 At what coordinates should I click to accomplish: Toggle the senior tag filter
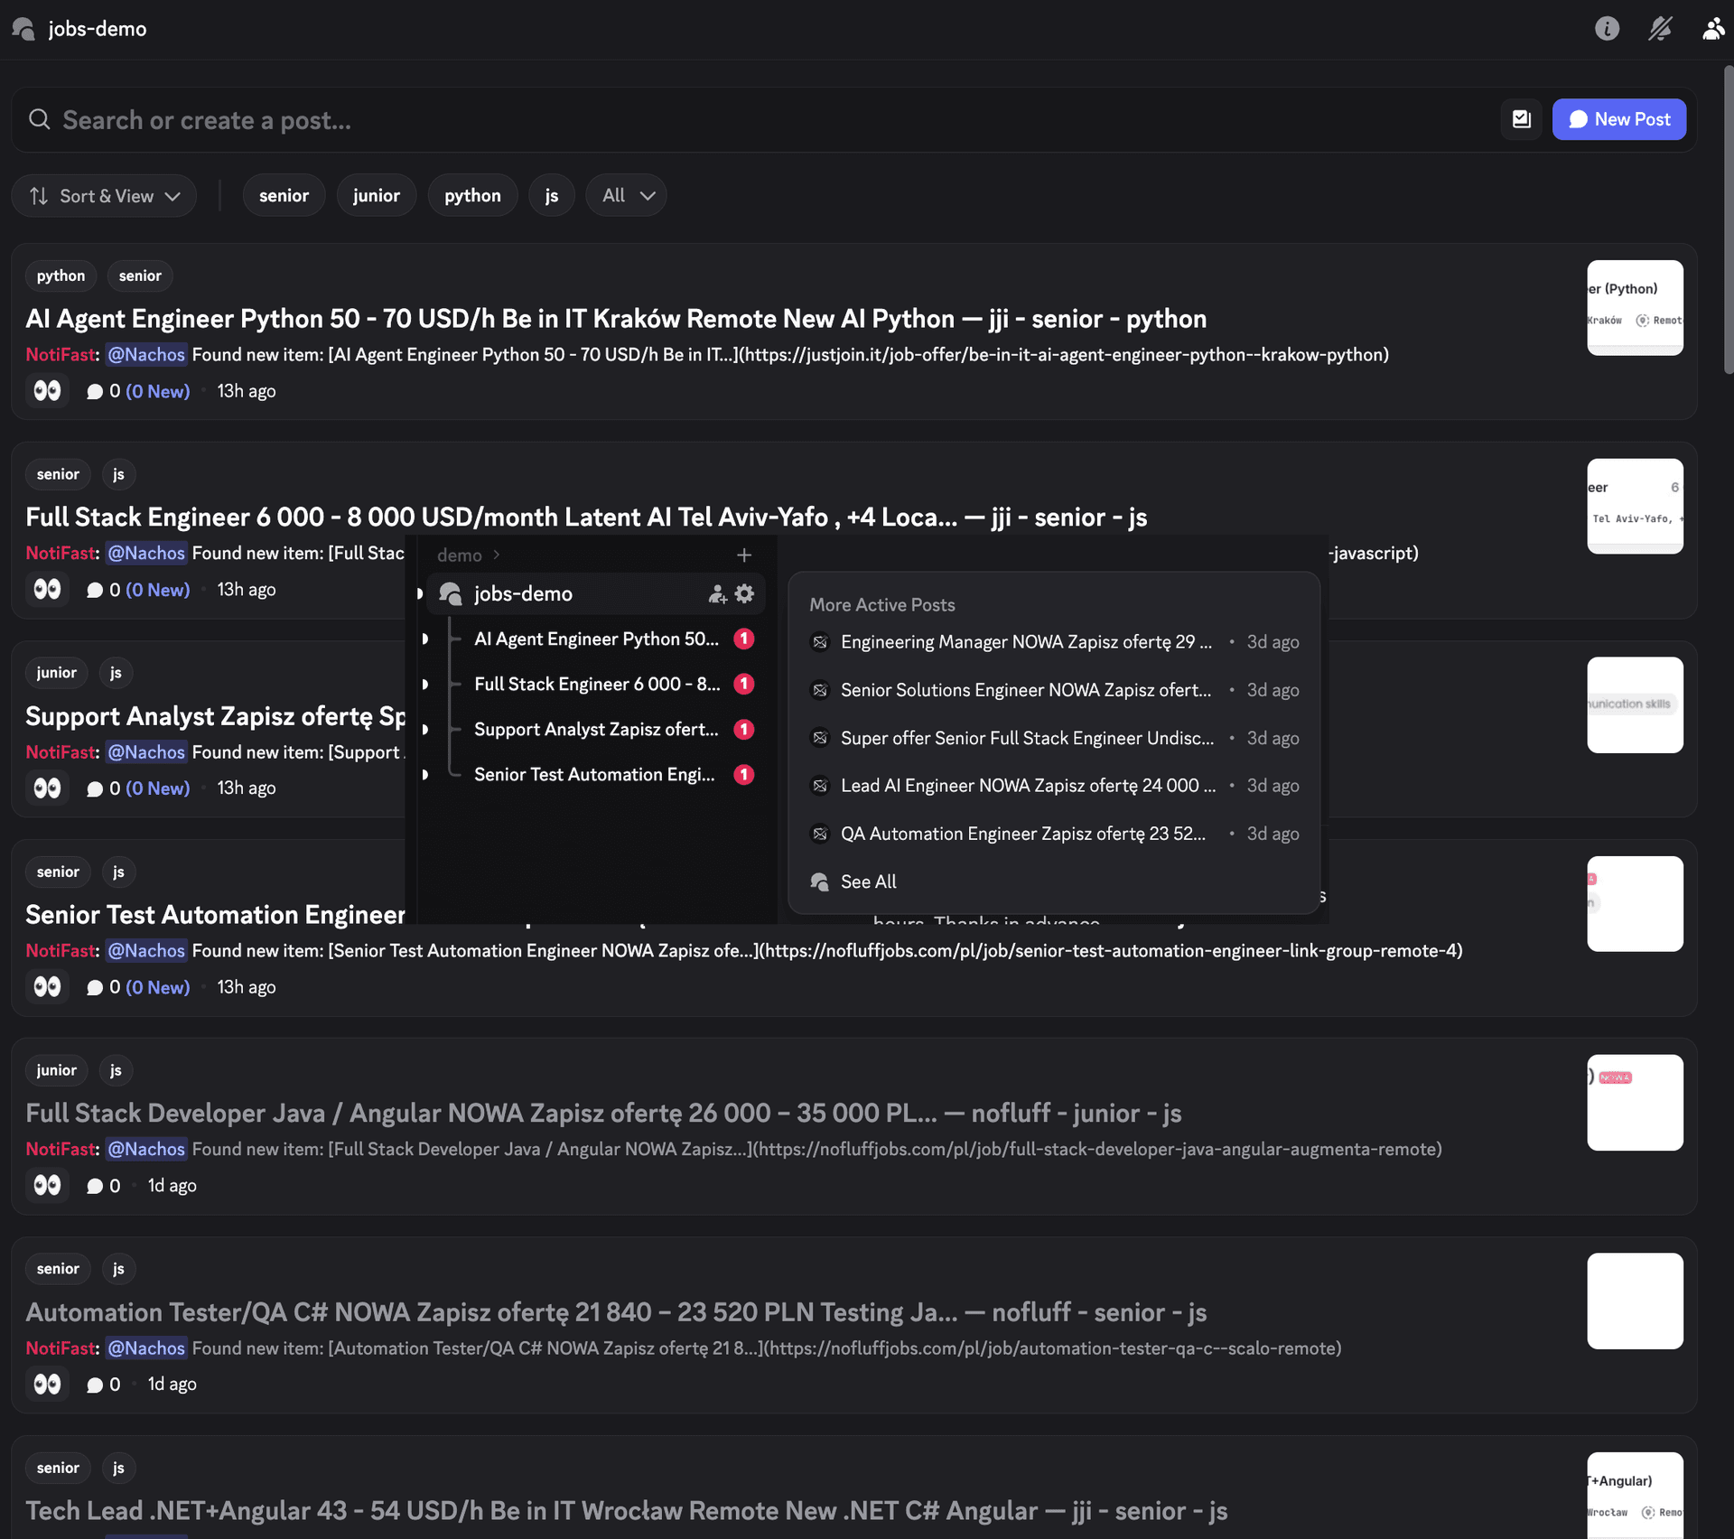tap(284, 195)
